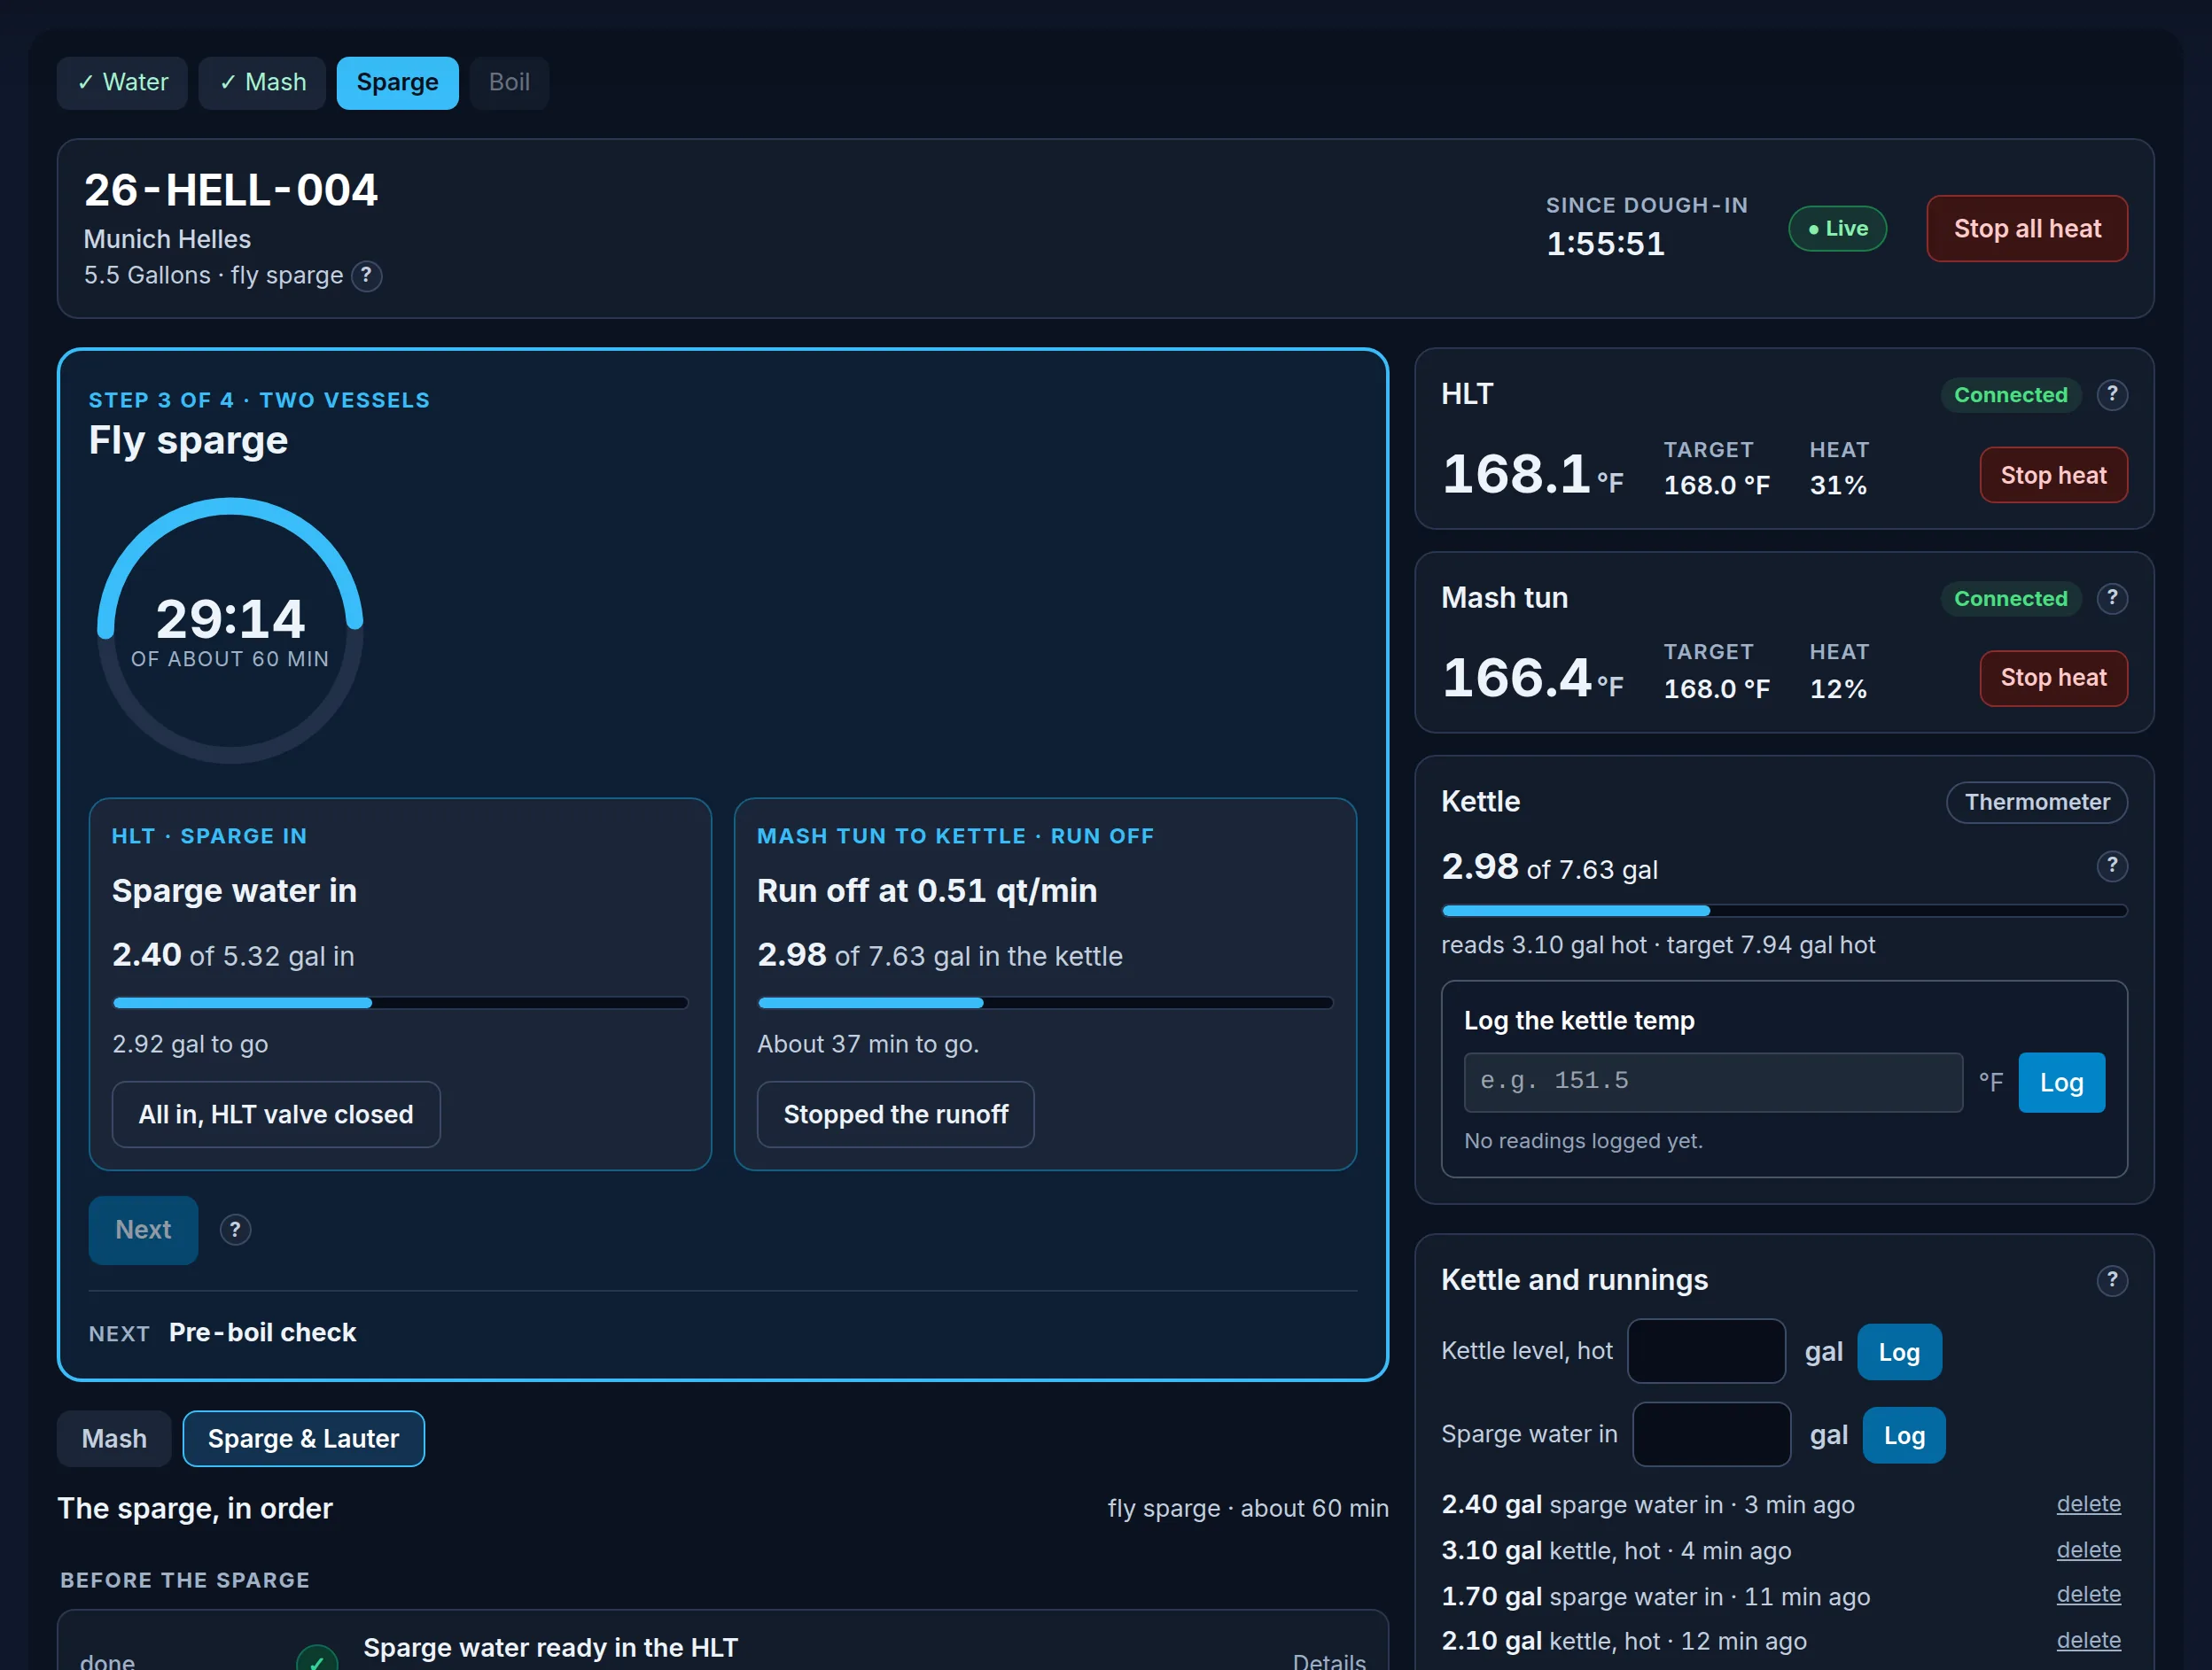Viewport: 2212px width, 1670px height.
Task: Click green check on Sparge water ready row
Action: (317, 1659)
